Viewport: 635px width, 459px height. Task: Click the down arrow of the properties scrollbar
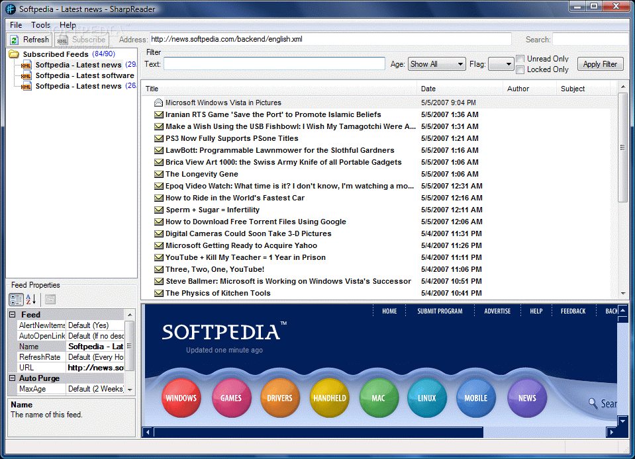coord(130,390)
